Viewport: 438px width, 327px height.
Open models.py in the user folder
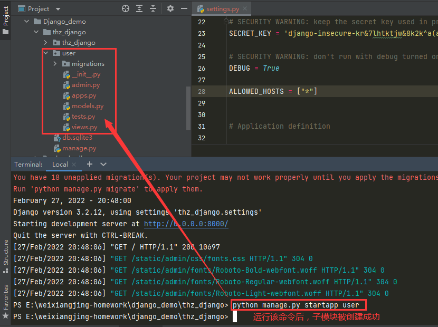pyautogui.click(x=88, y=106)
